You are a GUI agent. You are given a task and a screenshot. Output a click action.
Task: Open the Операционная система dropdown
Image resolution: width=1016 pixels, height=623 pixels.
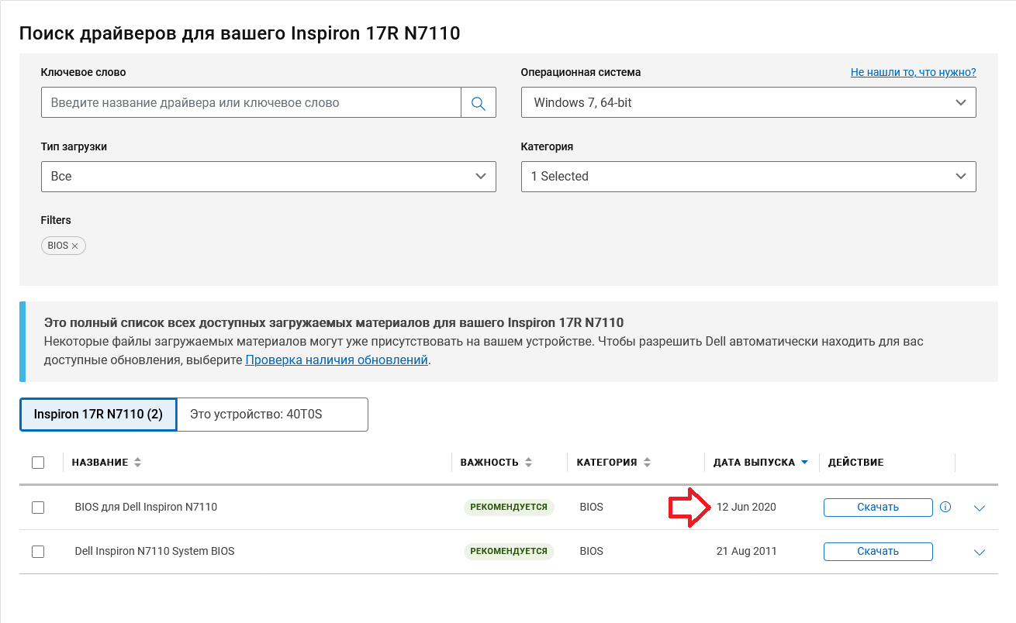[748, 102]
